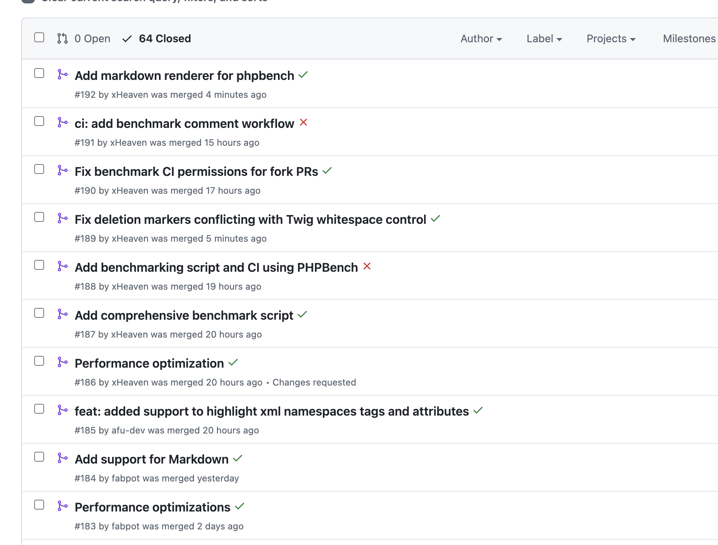The width and height of the screenshot is (718, 545).
Task: Click the failed checks X on PR #191
Action: click(x=303, y=123)
